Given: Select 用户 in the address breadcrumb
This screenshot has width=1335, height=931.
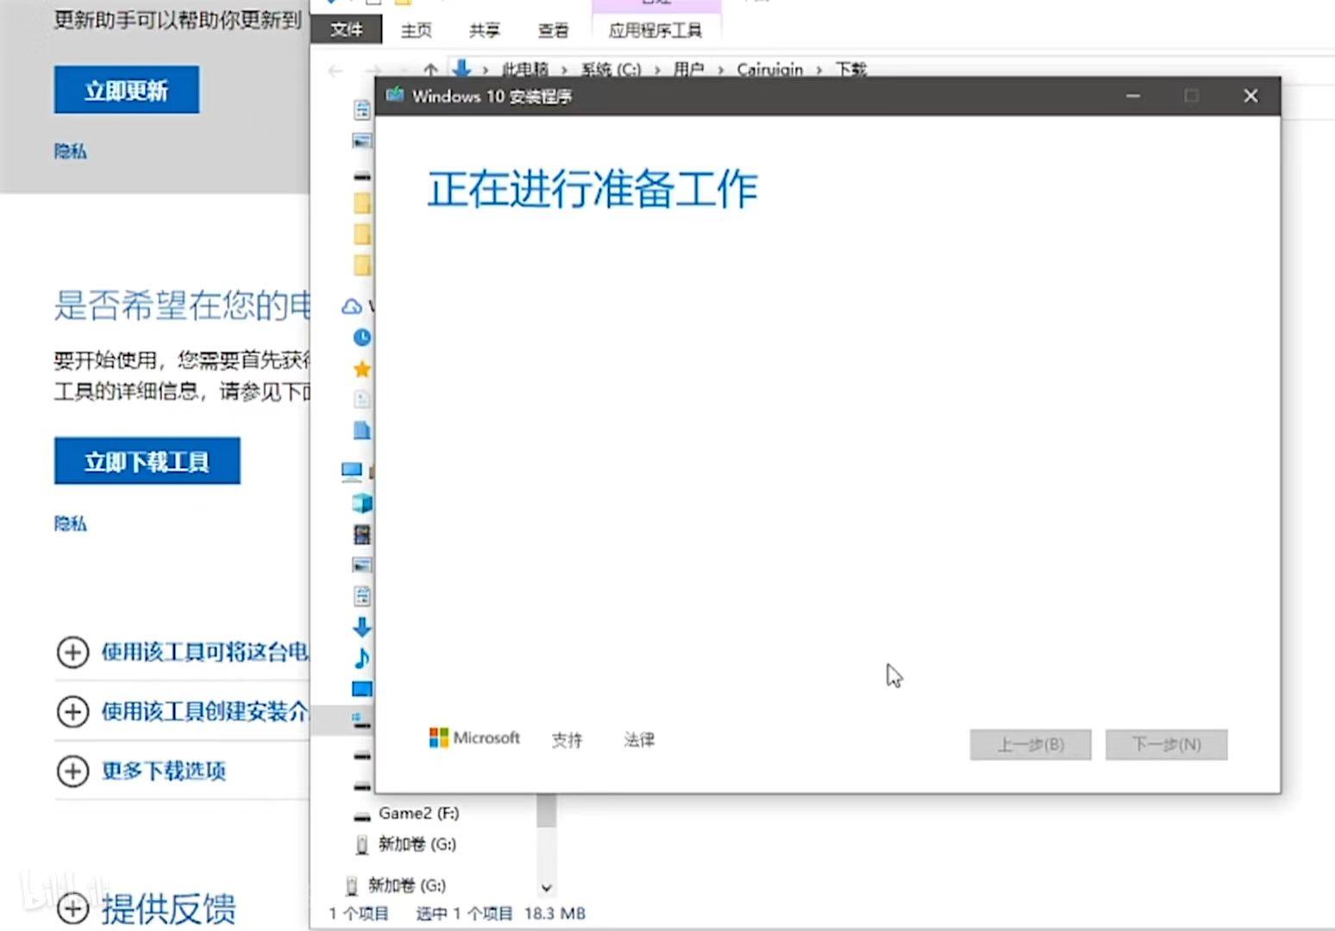Looking at the screenshot, I should tap(688, 69).
